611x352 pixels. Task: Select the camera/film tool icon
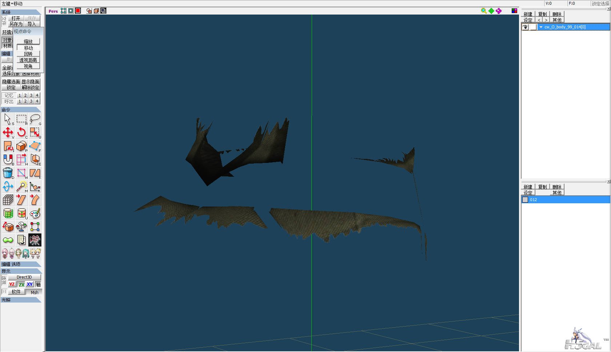(35, 240)
